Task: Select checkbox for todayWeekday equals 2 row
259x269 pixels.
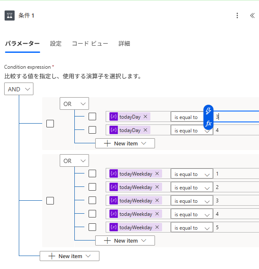Action: pos(92,187)
